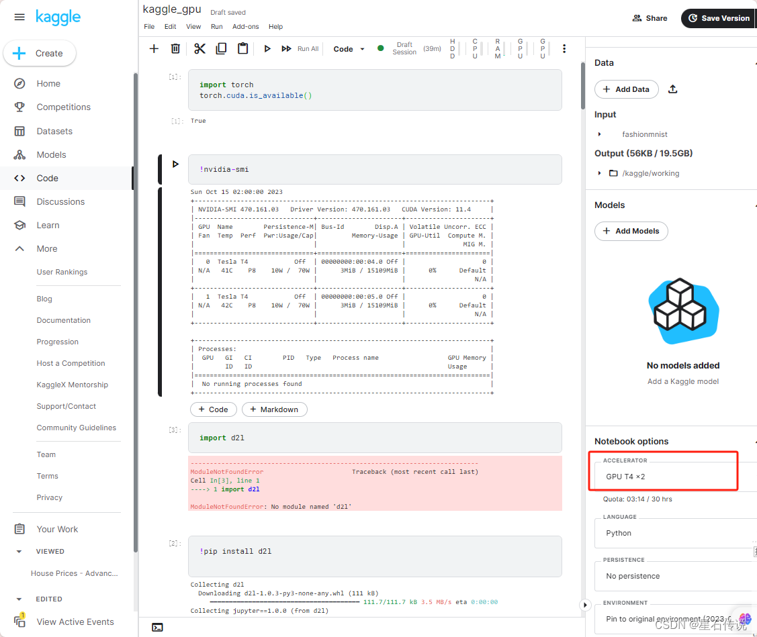Collapse the EDITED section
Screen dimensions: 757x637
19,599
